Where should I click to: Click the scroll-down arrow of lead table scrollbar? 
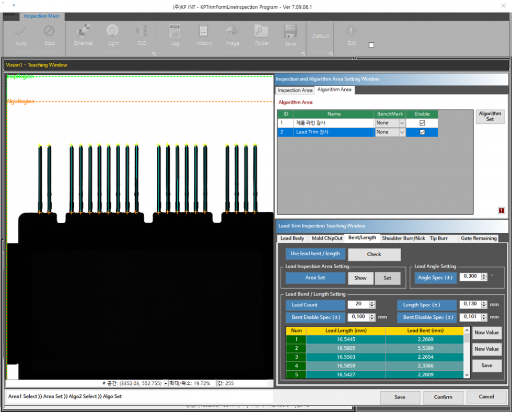[x=467, y=375]
